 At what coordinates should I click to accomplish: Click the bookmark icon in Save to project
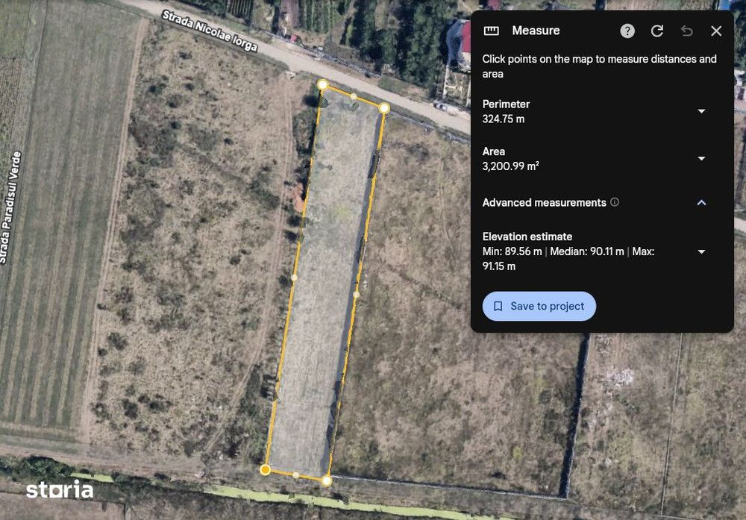coord(498,306)
